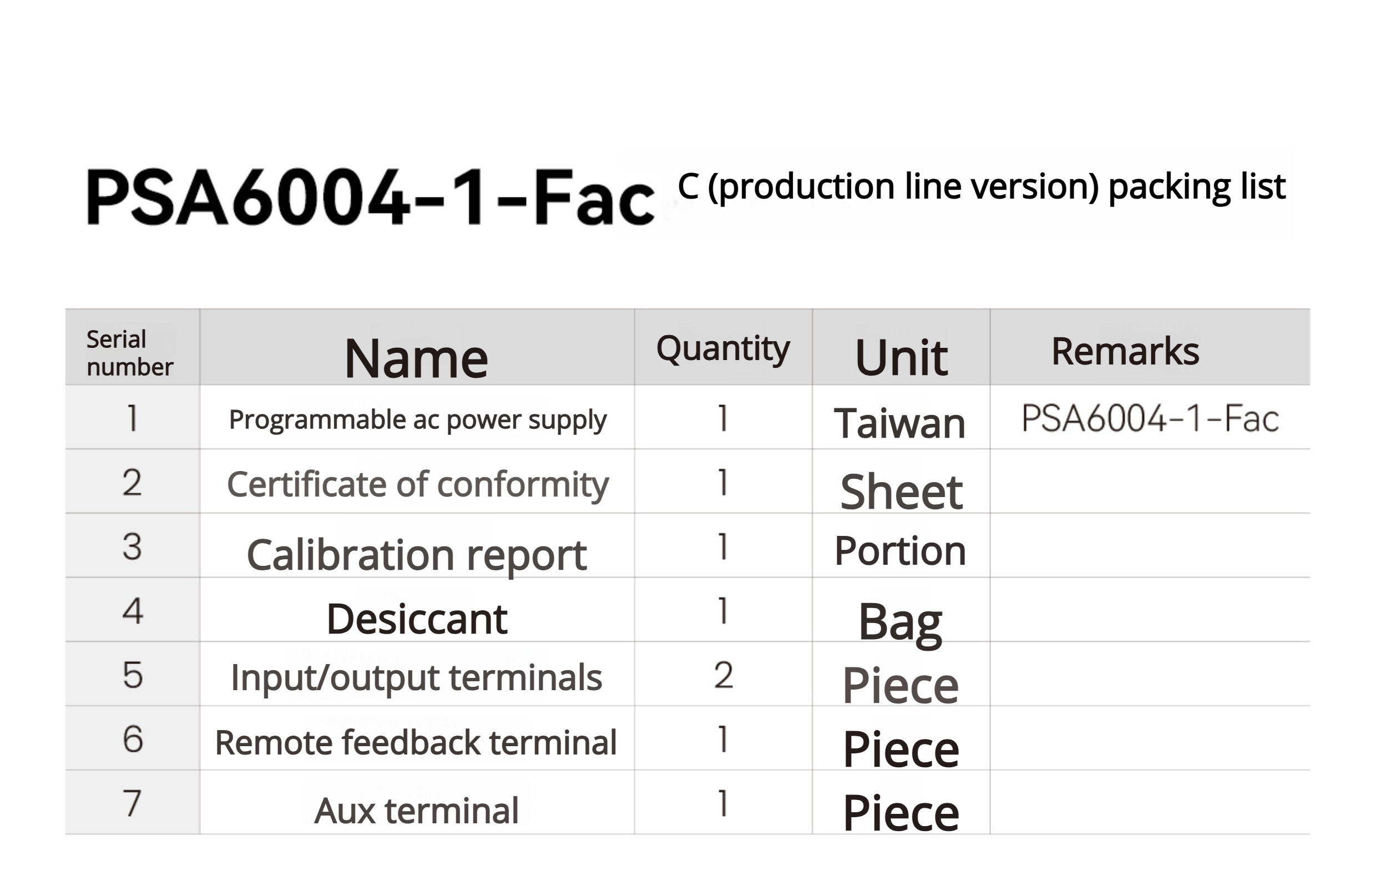The height and width of the screenshot is (881, 1376).
Task: Click the "Programmable ac power supply" cell
Action: click(417, 420)
